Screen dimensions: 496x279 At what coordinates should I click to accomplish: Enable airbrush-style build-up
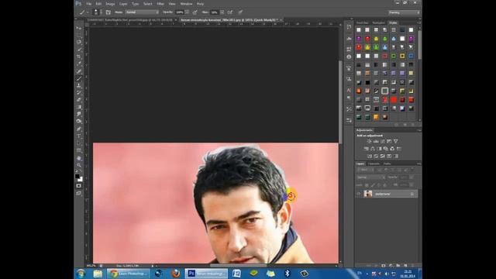point(230,12)
